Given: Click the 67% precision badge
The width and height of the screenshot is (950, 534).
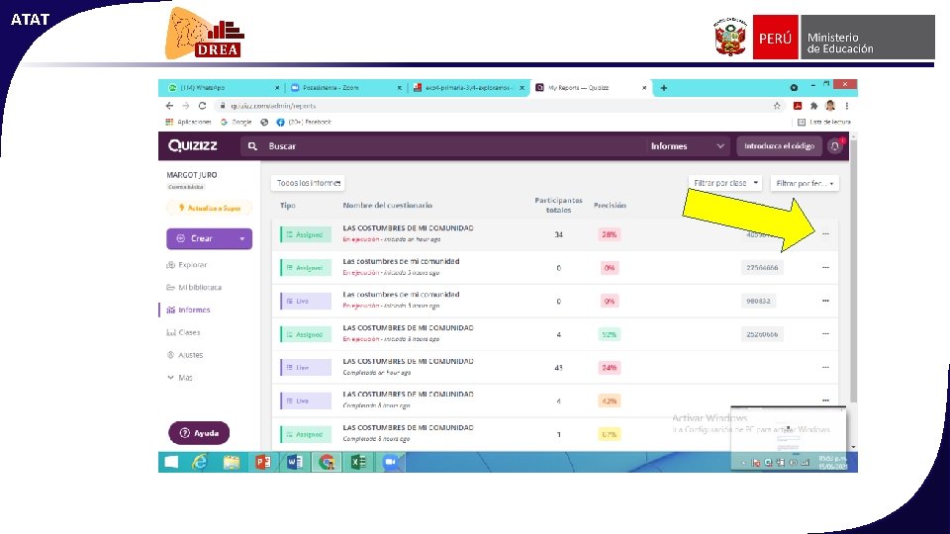Looking at the screenshot, I should 609,434.
